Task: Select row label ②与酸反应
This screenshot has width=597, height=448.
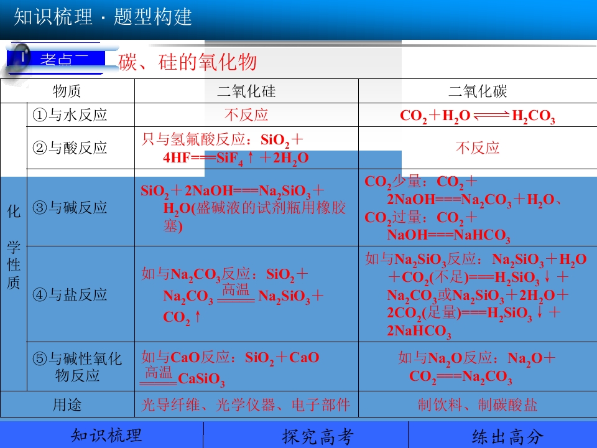Action: pyautogui.click(x=70, y=147)
